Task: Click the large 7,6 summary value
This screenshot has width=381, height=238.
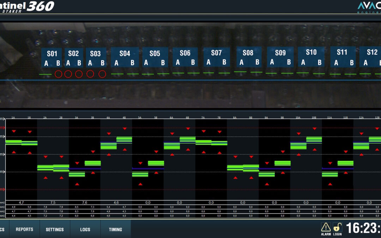Action: [x=85, y=202]
